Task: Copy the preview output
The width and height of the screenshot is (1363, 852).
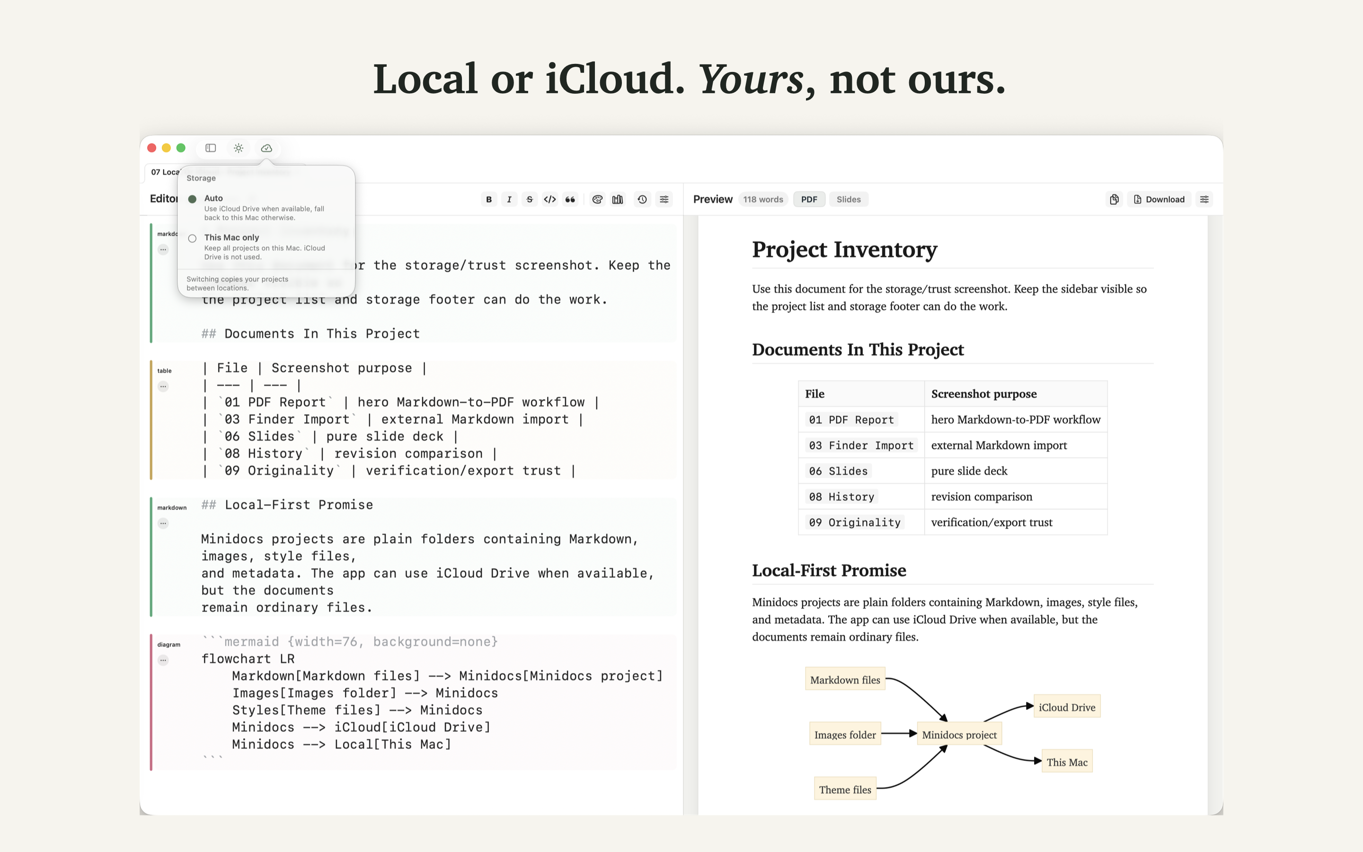Action: point(1114,199)
